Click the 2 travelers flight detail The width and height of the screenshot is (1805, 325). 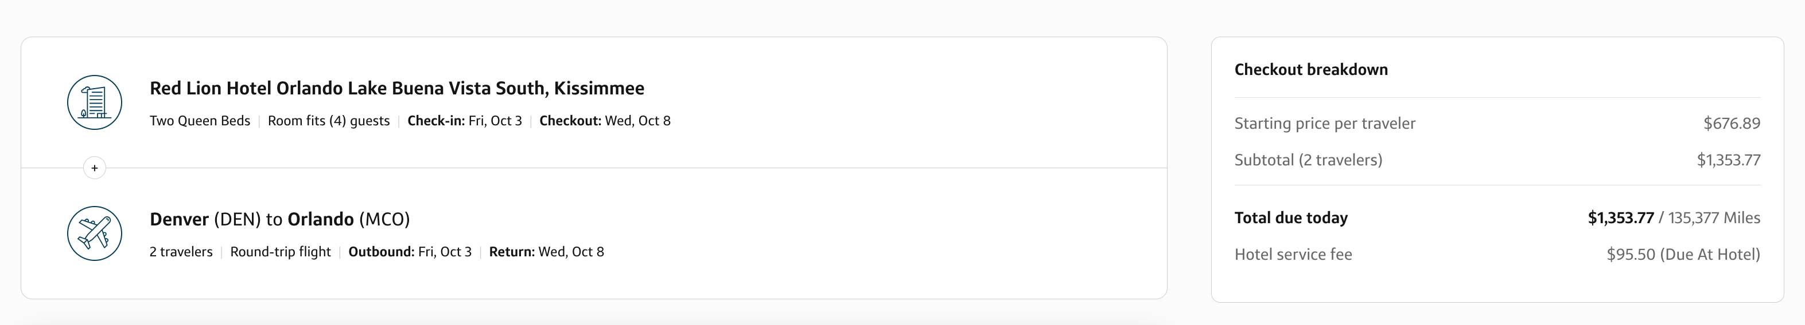pyautogui.click(x=181, y=252)
